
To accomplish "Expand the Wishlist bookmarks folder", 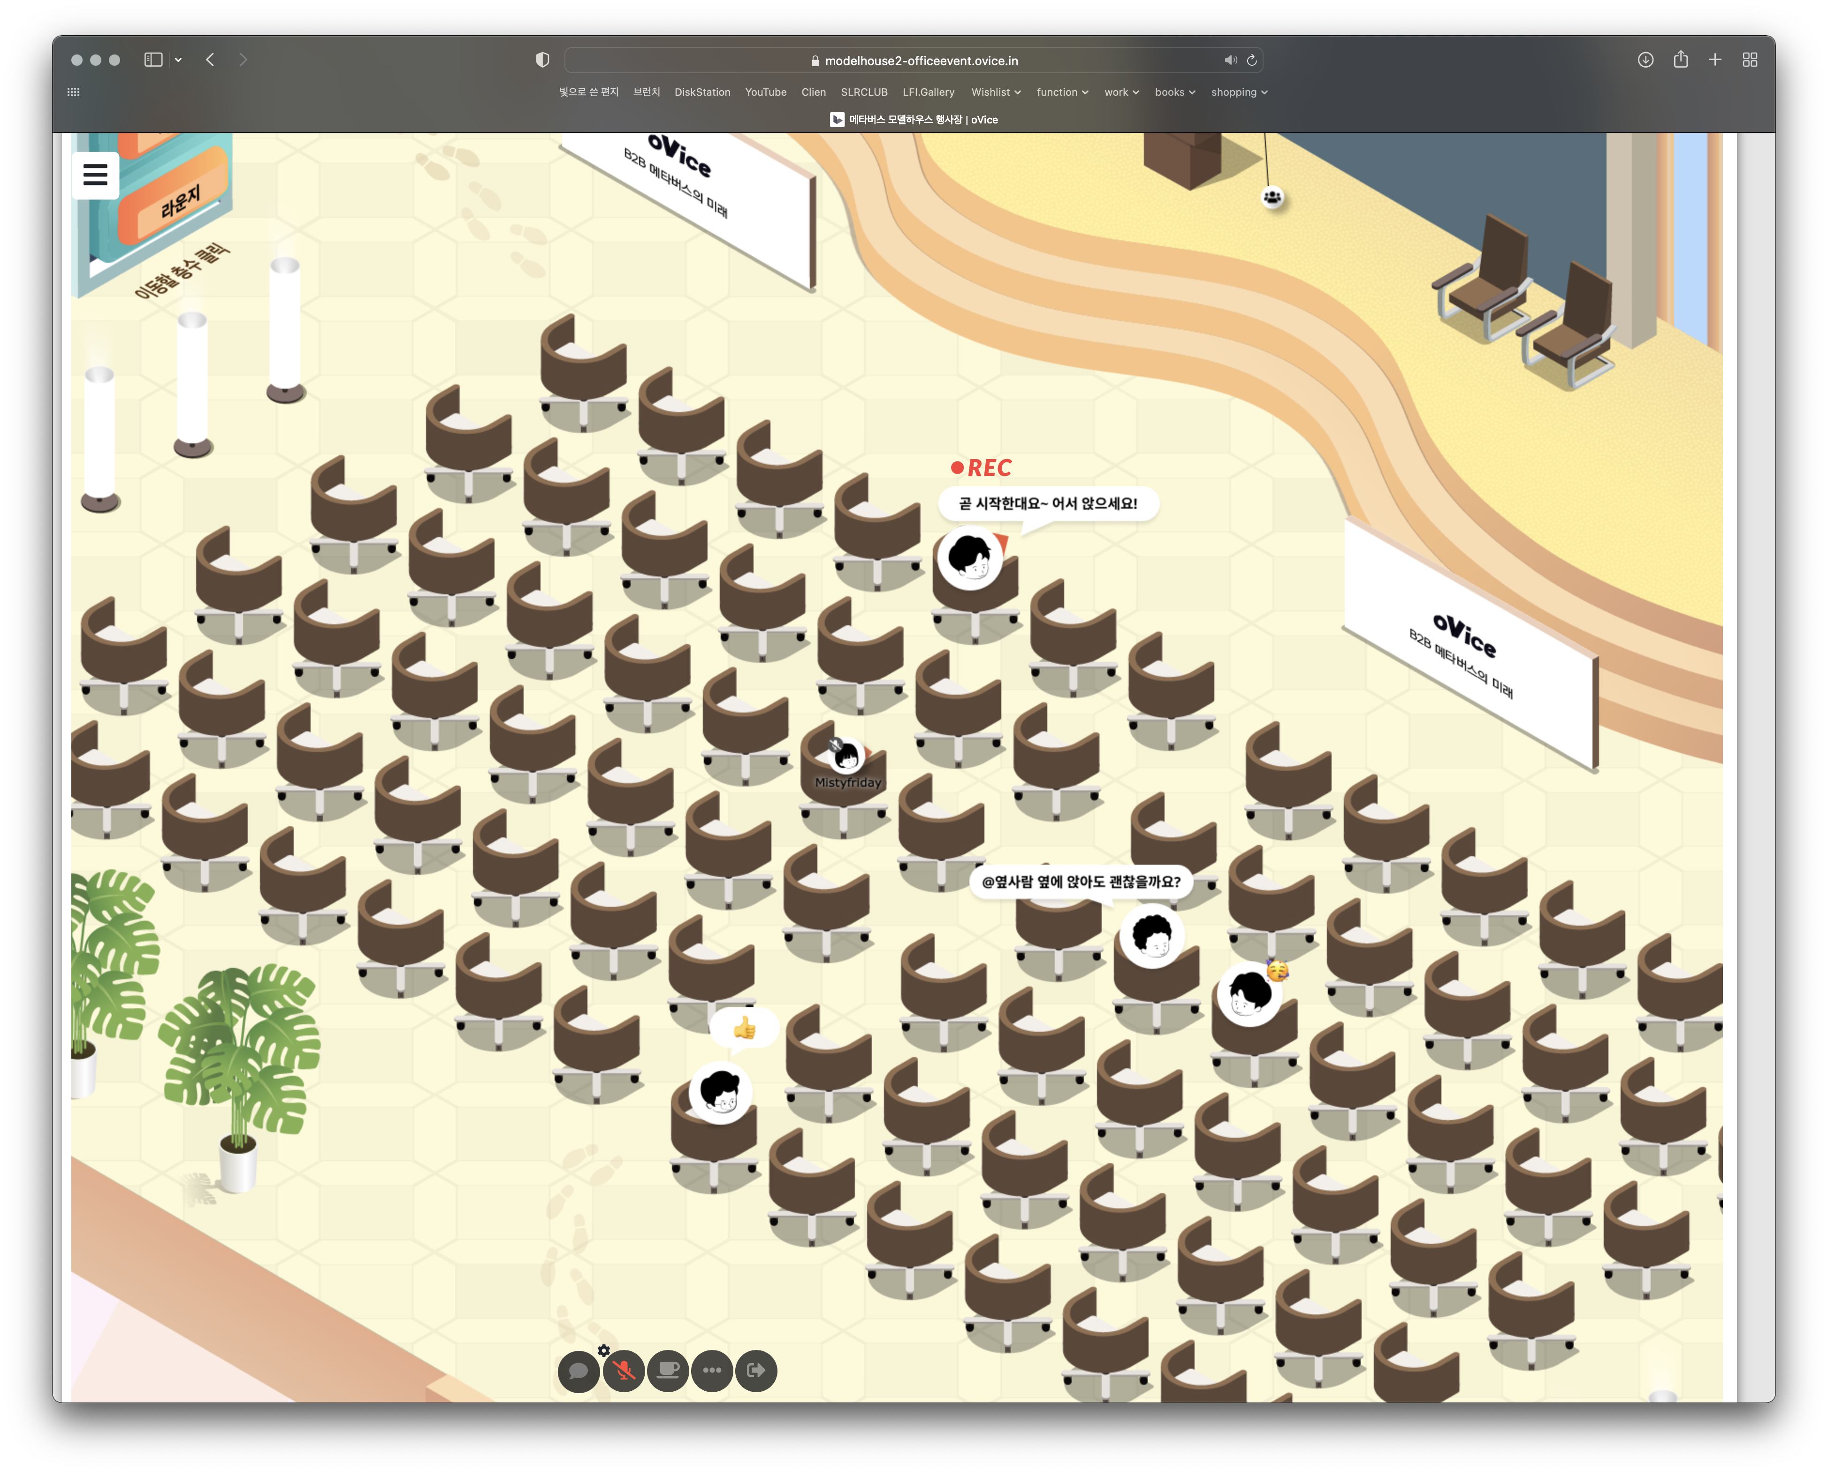I will pyautogui.click(x=995, y=92).
